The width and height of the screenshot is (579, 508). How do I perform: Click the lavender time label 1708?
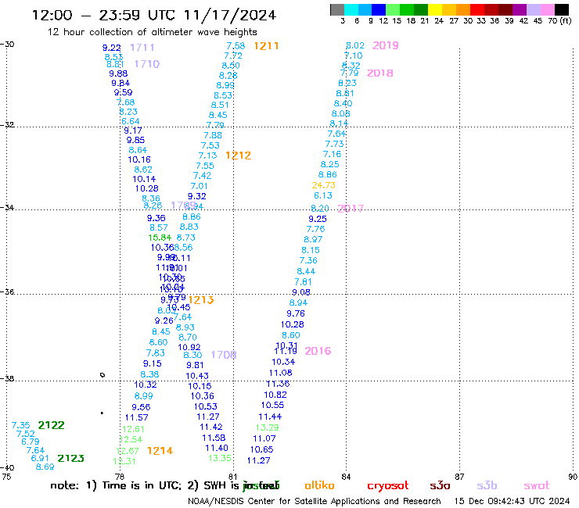point(224,355)
